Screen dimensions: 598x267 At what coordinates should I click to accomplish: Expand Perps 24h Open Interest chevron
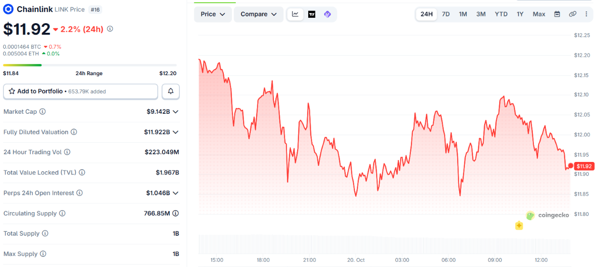[176, 193]
